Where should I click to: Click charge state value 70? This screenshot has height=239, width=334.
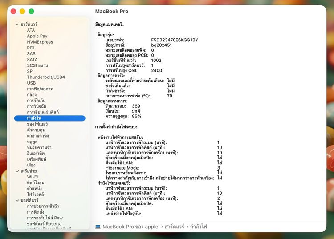tap(170, 96)
